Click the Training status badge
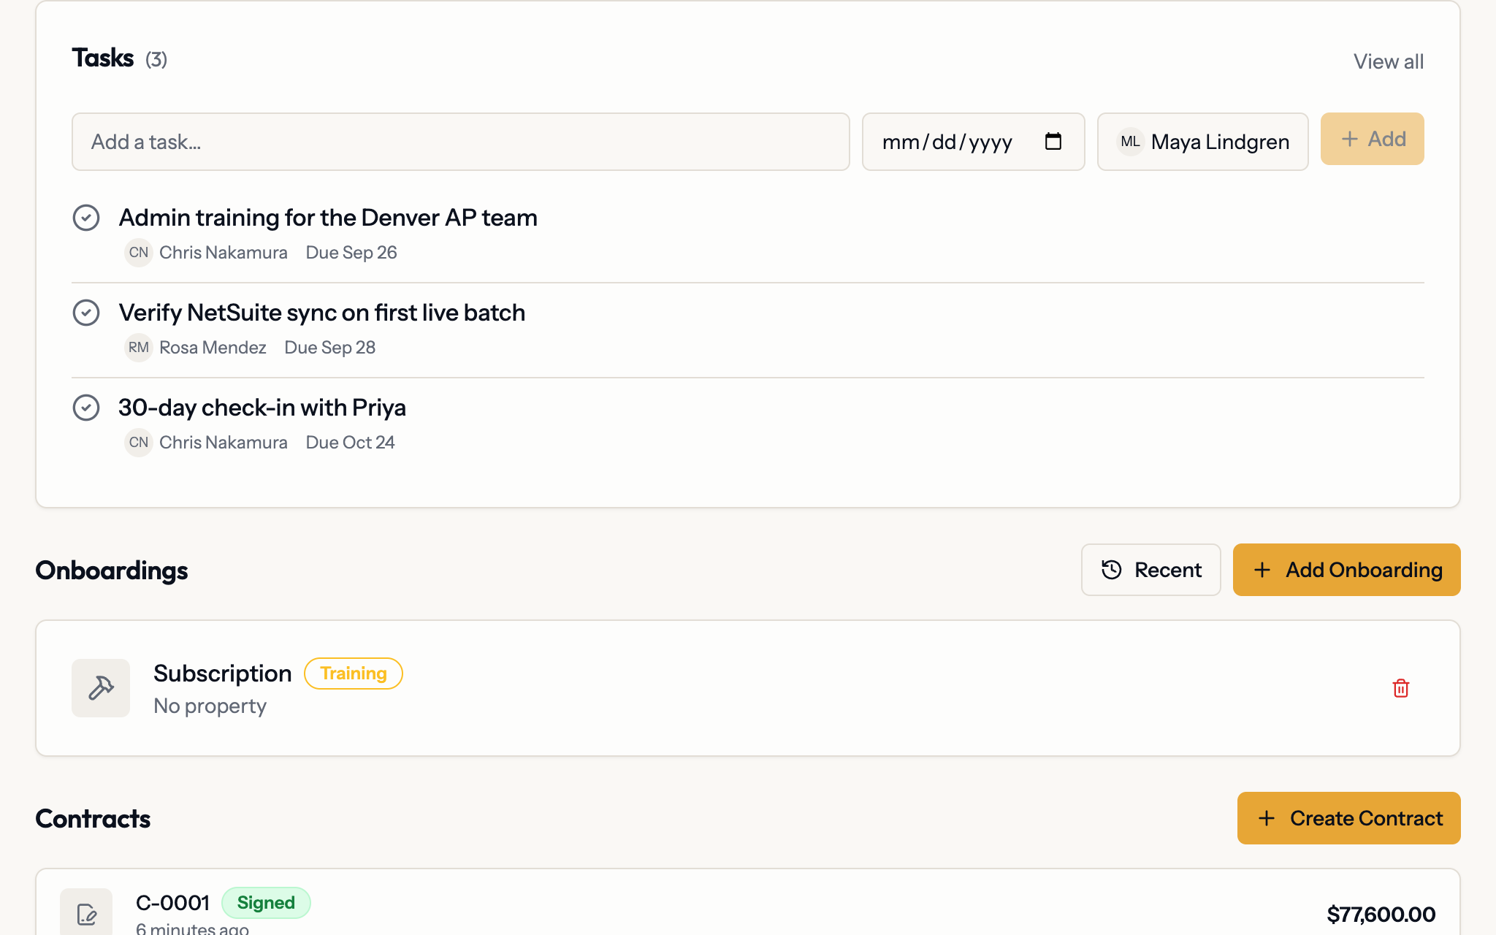 pyautogui.click(x=354, y=673)
